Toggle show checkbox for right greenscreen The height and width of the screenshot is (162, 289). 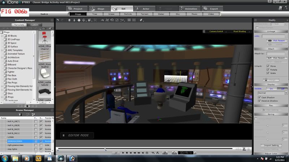41,145
